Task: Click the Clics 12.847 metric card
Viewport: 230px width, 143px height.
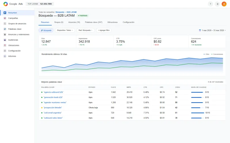Action: click(x=57, y=41)
